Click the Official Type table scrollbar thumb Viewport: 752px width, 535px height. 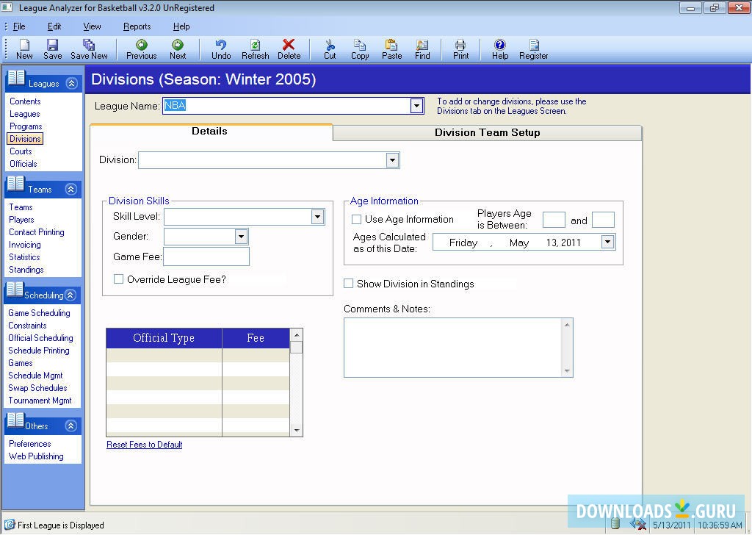(x=297, y=347)
